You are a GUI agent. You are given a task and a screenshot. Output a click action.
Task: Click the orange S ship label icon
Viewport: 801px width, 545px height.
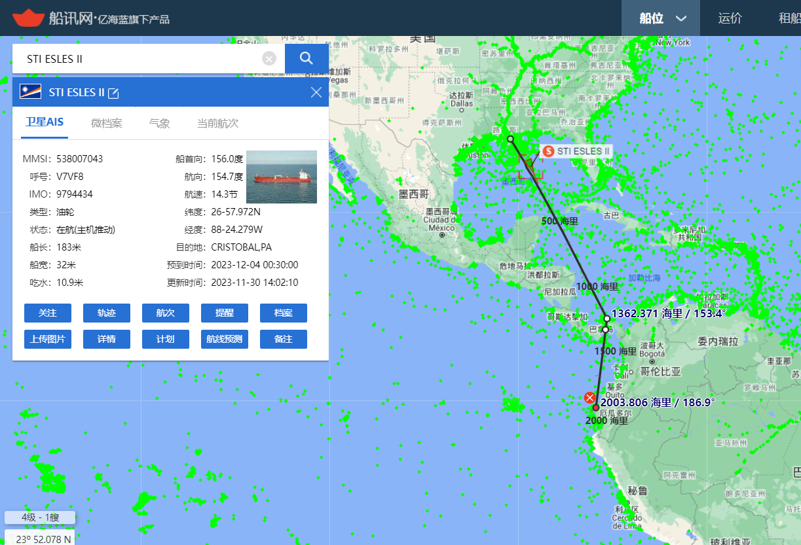click(549, 151)
